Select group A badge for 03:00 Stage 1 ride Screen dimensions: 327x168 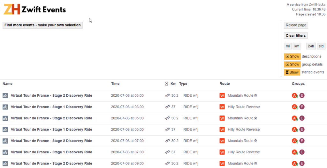[294, 107]
